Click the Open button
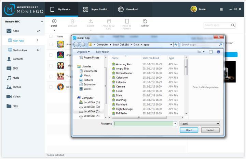The width and height of the screenshot is (246, 159). pyautogui.click(x=189, y=130)
